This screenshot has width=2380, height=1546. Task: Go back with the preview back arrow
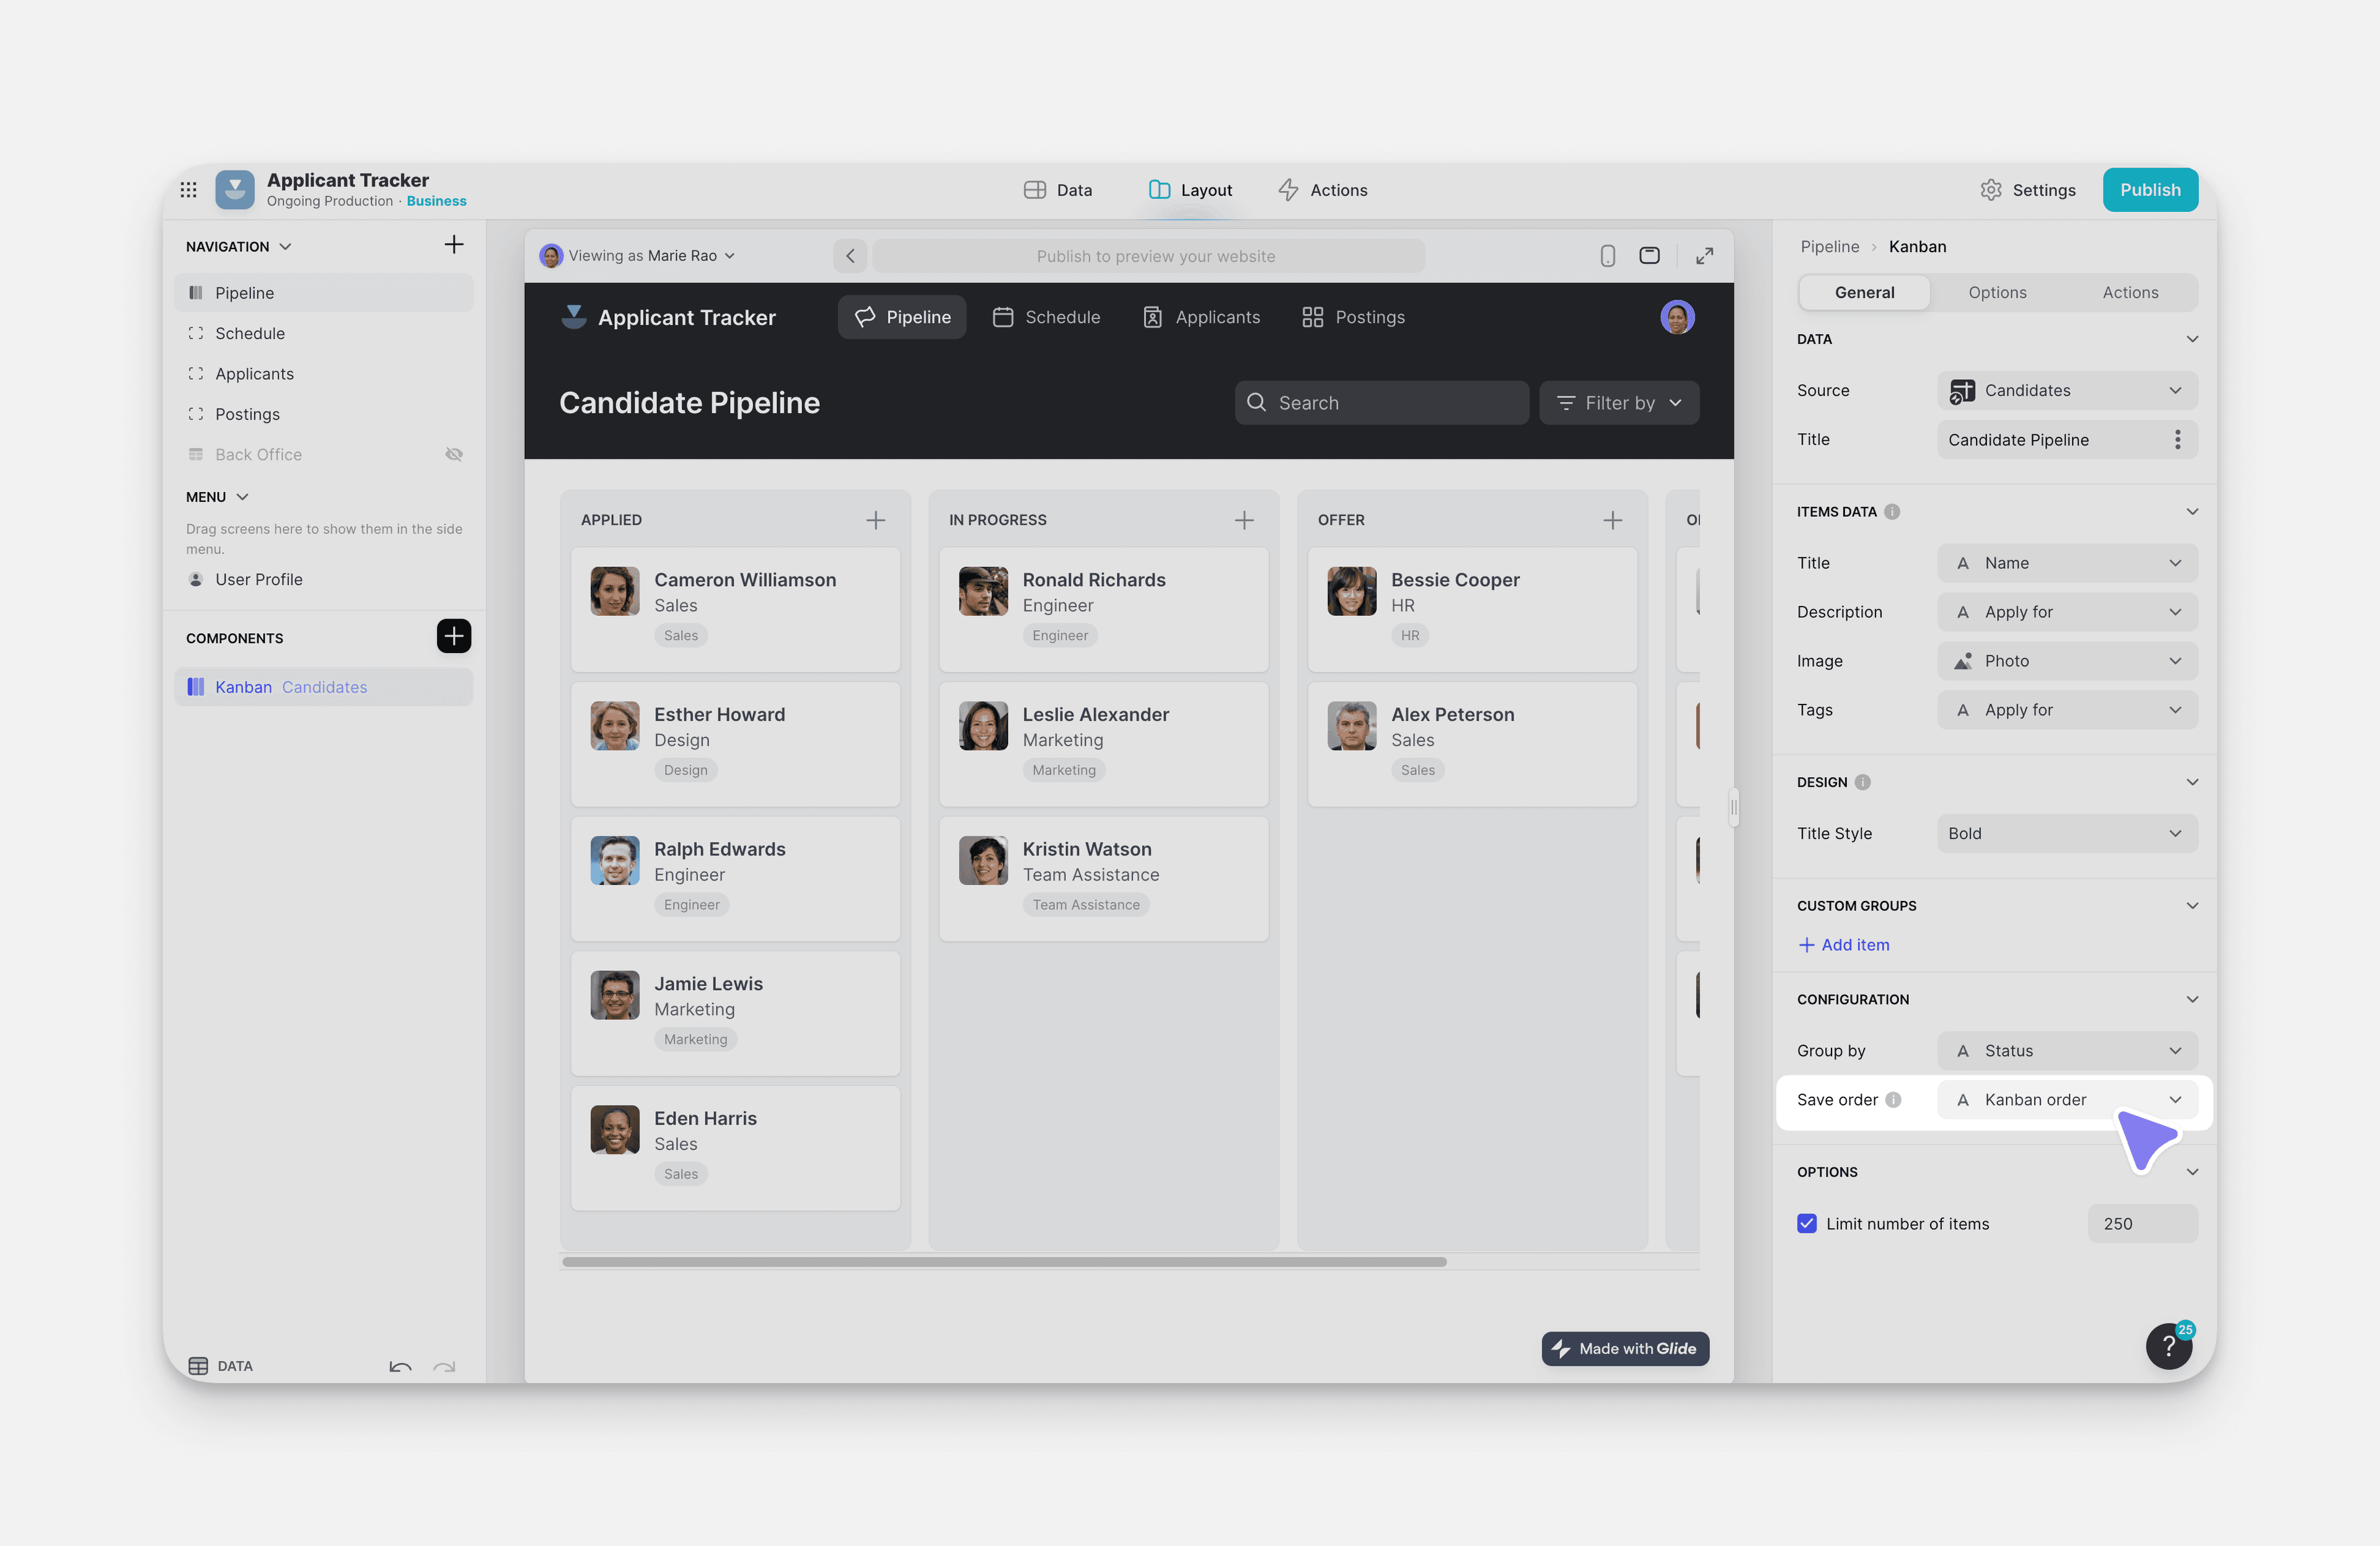pos(850,256)
